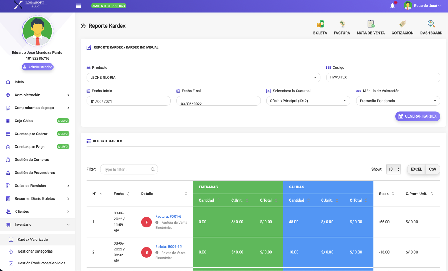448x271 pixels.
Task: Open the notification bell
Action: 392,6
